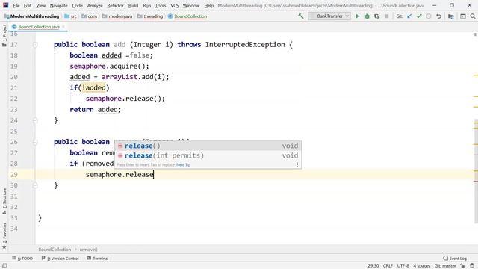Screen dimensions: 478x269
Task: Click the threading package breadcrumb
Action: (x=150, y=16)
